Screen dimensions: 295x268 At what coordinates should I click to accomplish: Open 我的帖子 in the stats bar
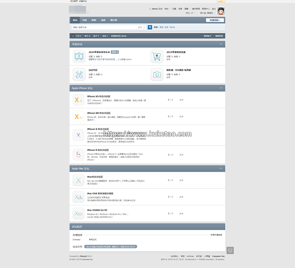pyautogui.click(x=207, y=36)
